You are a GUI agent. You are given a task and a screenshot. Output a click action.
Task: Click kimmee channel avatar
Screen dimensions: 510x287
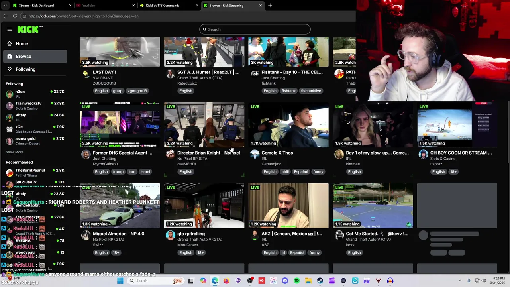[x=339, y=155]
